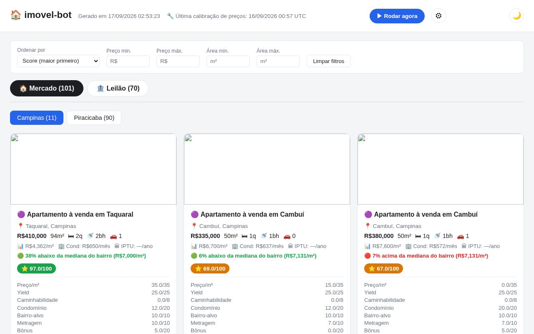
Task: Switch to the Mercado (101) tab
Action: click(47, 89)
